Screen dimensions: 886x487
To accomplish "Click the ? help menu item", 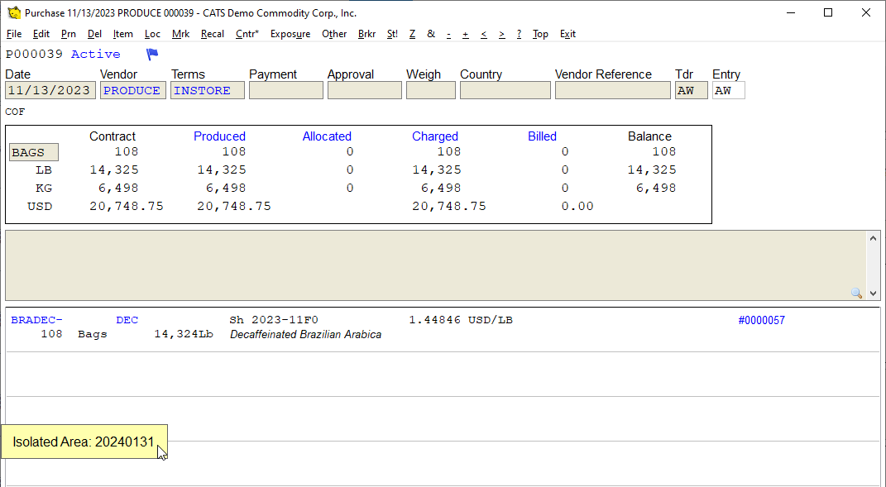I will click(519, 34).
